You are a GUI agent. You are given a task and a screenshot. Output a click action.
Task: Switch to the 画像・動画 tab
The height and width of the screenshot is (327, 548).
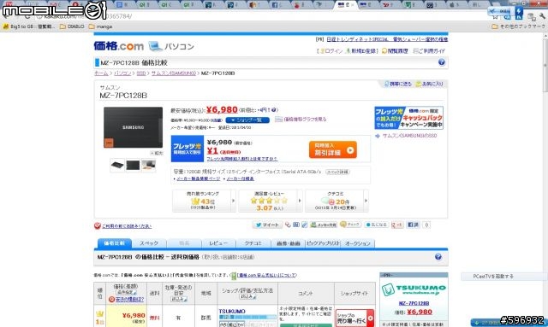coord(289,243)
